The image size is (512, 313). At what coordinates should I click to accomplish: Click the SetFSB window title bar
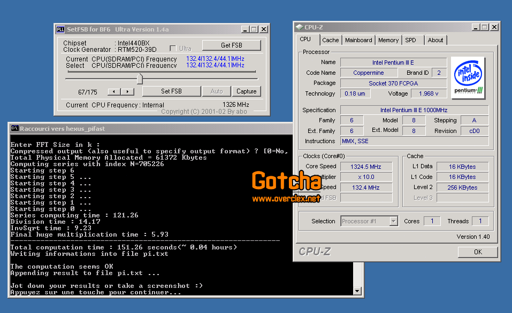coord(162,29)
